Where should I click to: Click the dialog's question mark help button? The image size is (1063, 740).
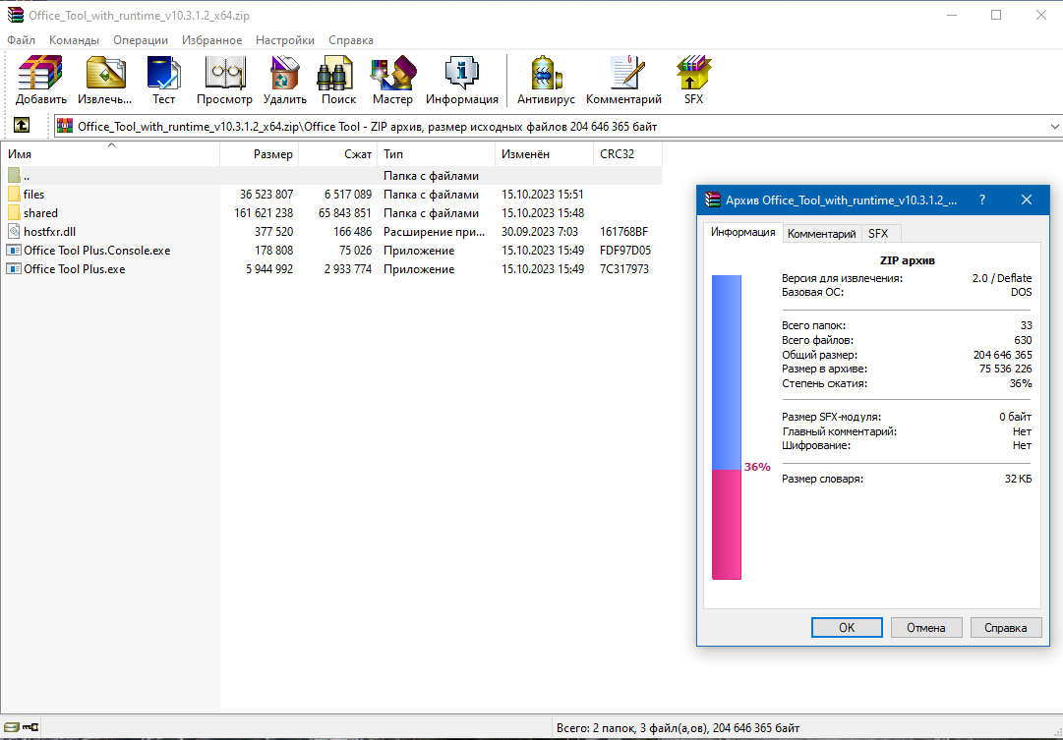982,199
